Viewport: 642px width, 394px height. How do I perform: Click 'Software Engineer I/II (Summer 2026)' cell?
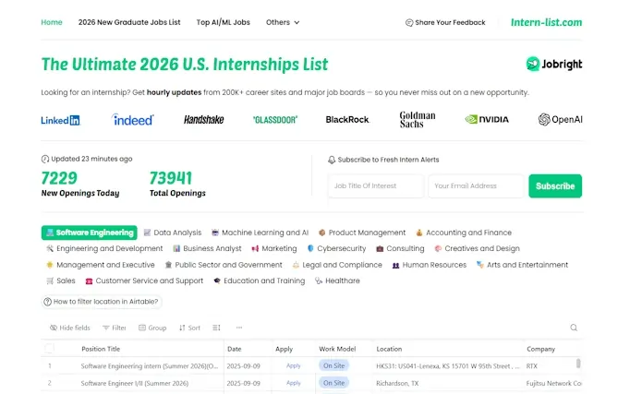coord(135,383)
